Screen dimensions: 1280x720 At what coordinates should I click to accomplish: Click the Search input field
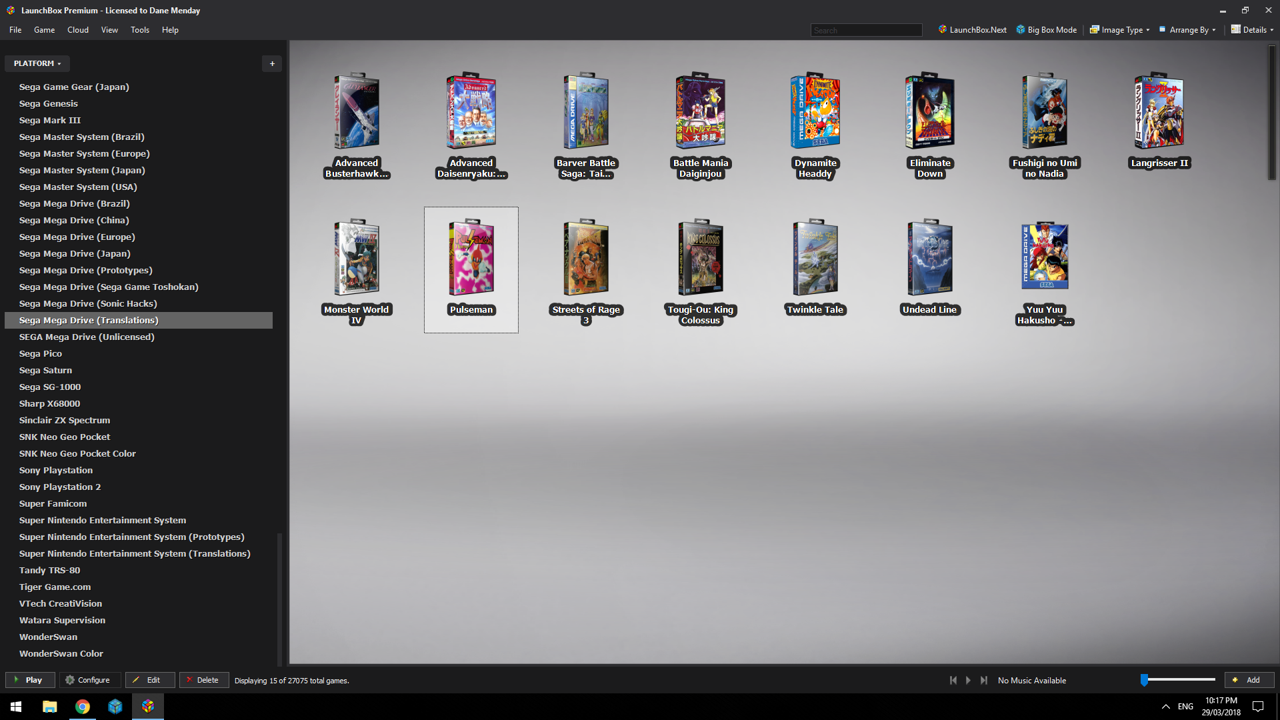click(x=866, y=30)
